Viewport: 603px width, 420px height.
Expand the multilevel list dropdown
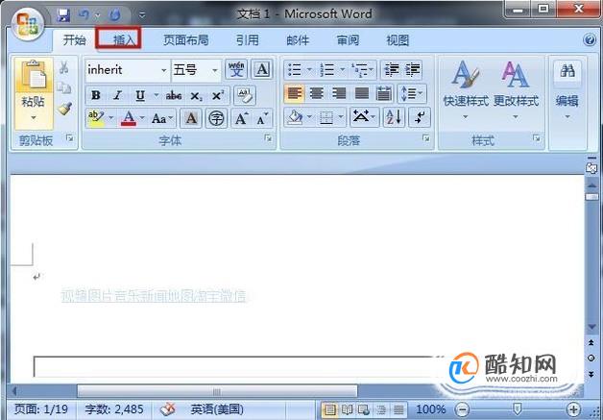(371, 69)
